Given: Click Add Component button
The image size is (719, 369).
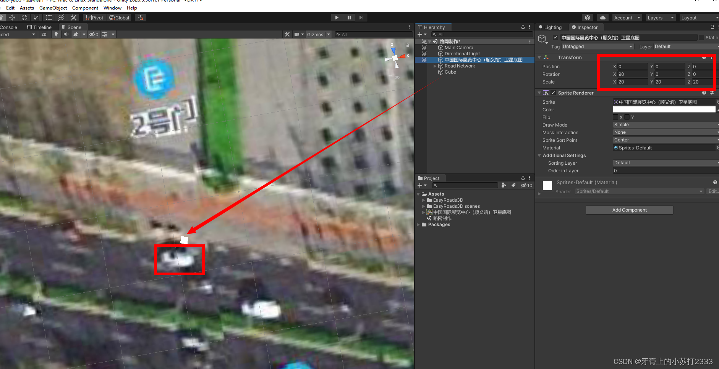Looking at the screenshot, I should pos(630,210).
